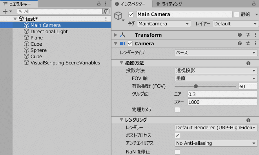Image resolution: width=259 pixels, height=155 pixels.
Task: Open the 投影方法 透視投影 dropdown
Action: [216, 71]
